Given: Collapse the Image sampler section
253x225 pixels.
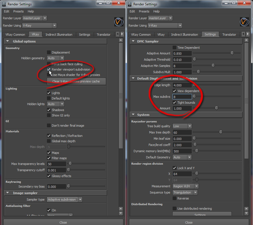Looking at the screenshot, I should tap(7, 193).
